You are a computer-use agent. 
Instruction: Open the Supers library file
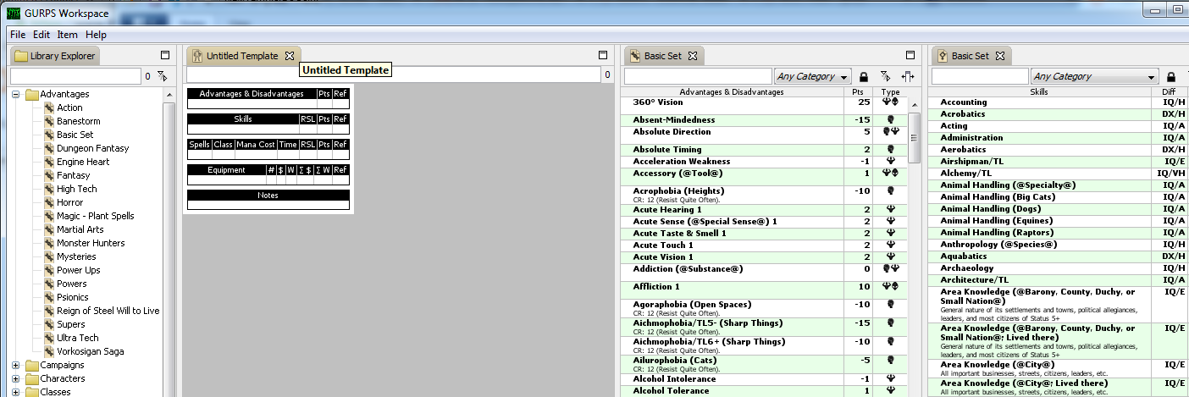point(70,324)
